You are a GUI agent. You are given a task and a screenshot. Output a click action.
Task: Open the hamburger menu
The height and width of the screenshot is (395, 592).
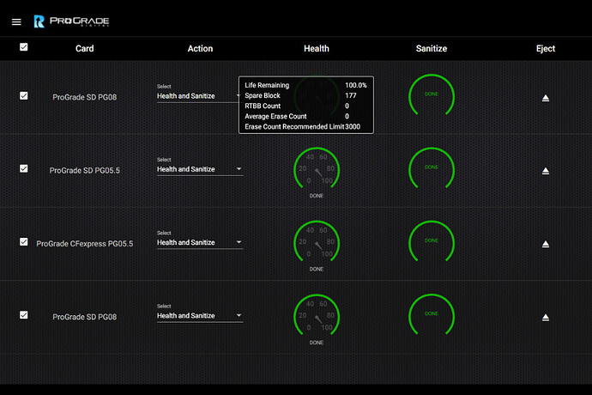(16, 21)
